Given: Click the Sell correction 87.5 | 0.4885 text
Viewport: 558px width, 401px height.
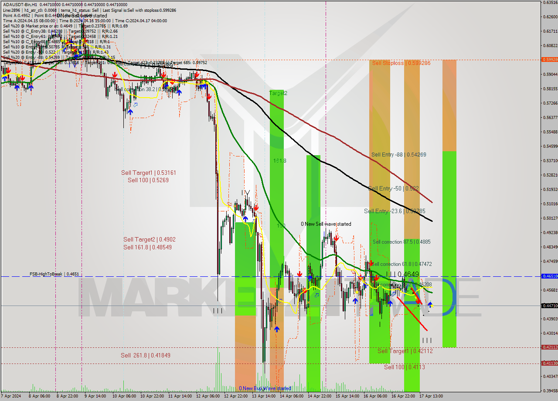Looking at the screenshot, I should (401, 242).
